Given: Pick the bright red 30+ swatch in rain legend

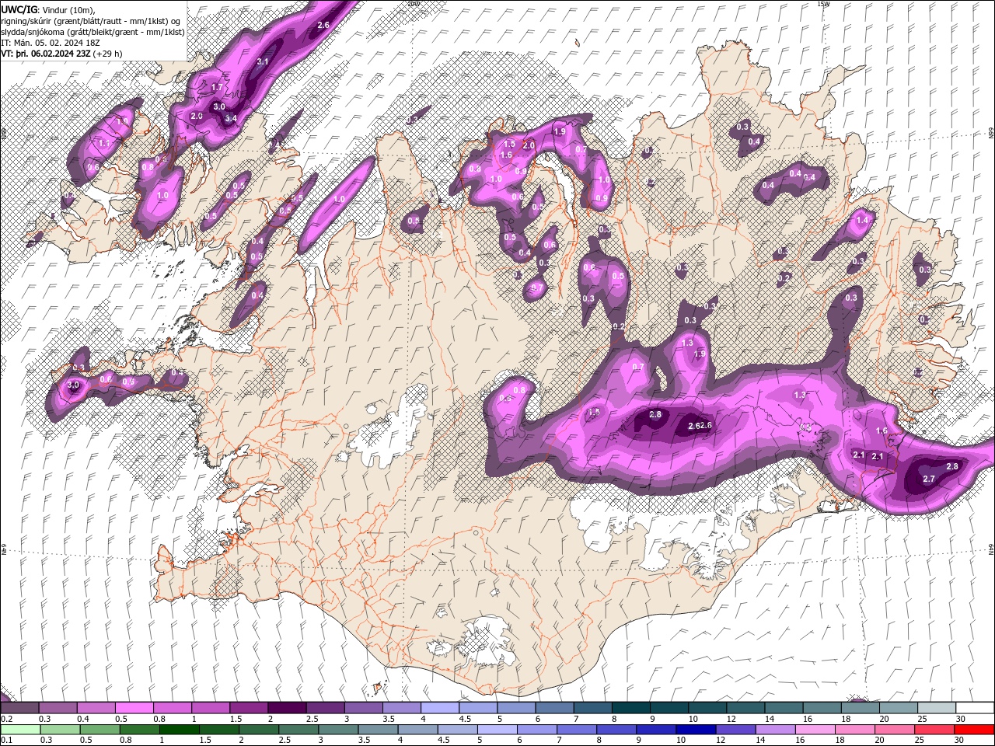Looking at the screenshot, I should coord(974,730).
